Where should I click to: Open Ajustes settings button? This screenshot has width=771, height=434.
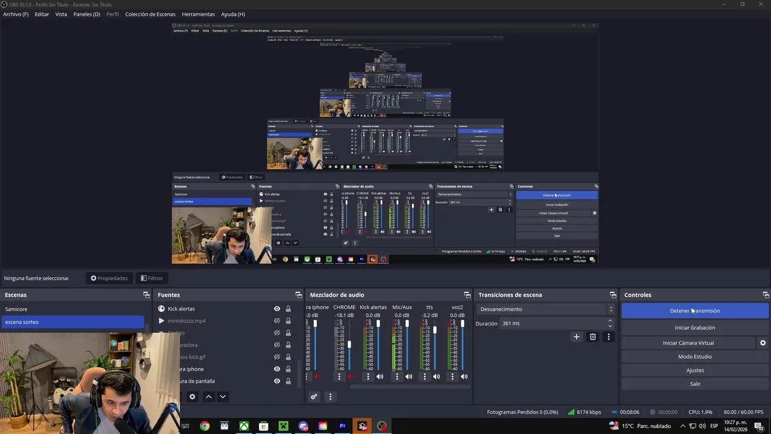click(695, 370)
